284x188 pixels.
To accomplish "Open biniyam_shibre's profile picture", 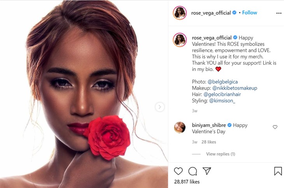I will [180, 127].
